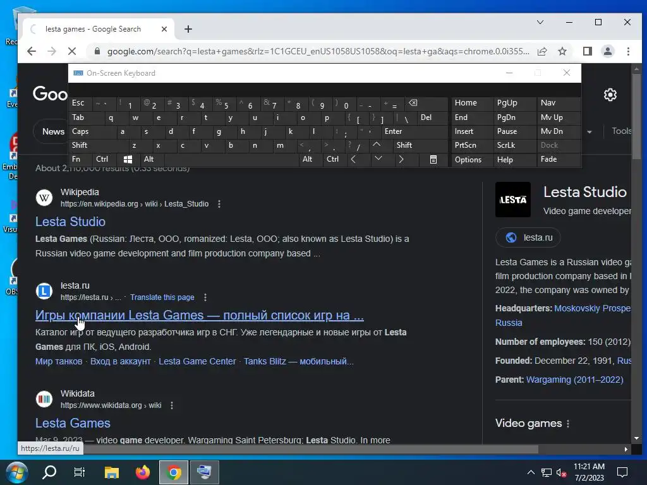Open the Lesta Studio Wikipedia result

pos(70,222)
